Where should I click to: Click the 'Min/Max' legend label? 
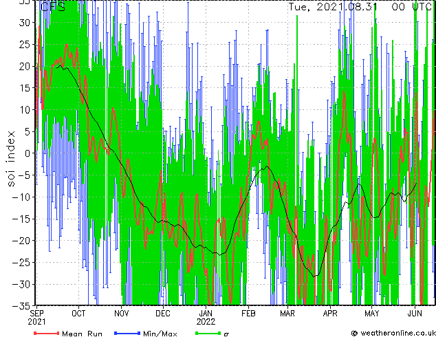(160, 334)
